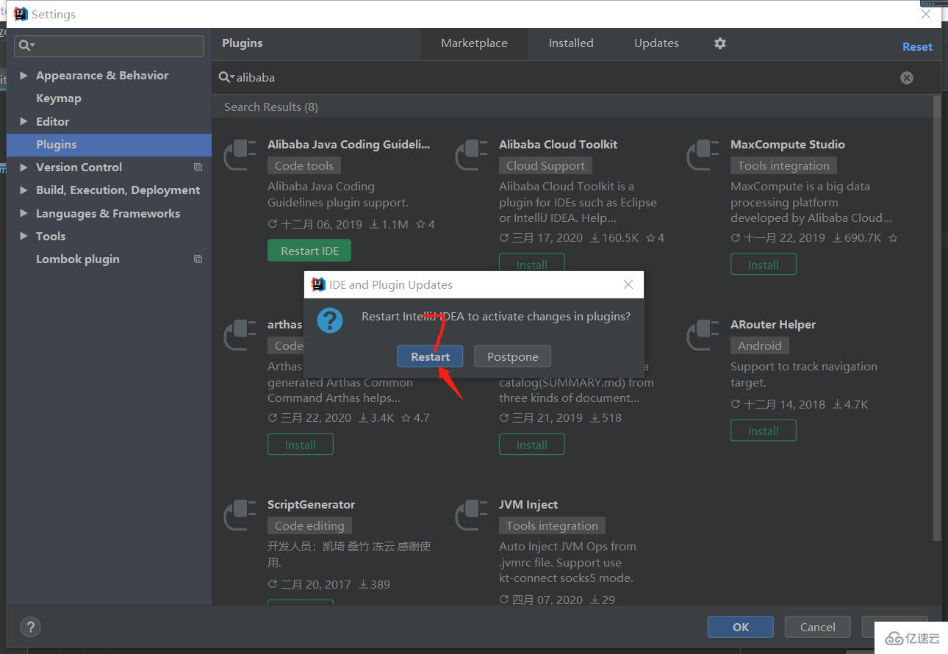Click the plugin settings gear icon
This screenshot has width=948, height=654.
720,43
